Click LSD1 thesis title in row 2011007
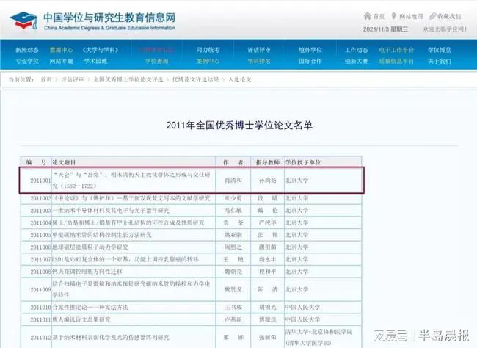Image resolution: width=477 pixels, height=348 pixels. [x=125, y=259]
